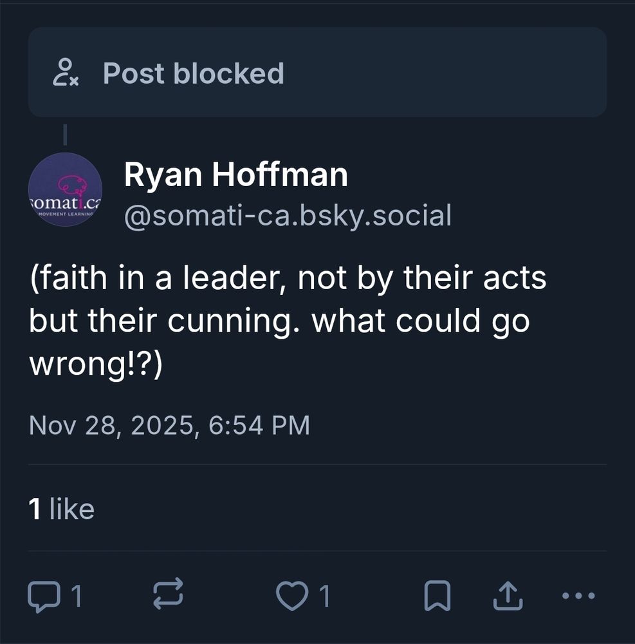
Task: Open Ryan Hoffman's profile name
Action: click(236, 173)
